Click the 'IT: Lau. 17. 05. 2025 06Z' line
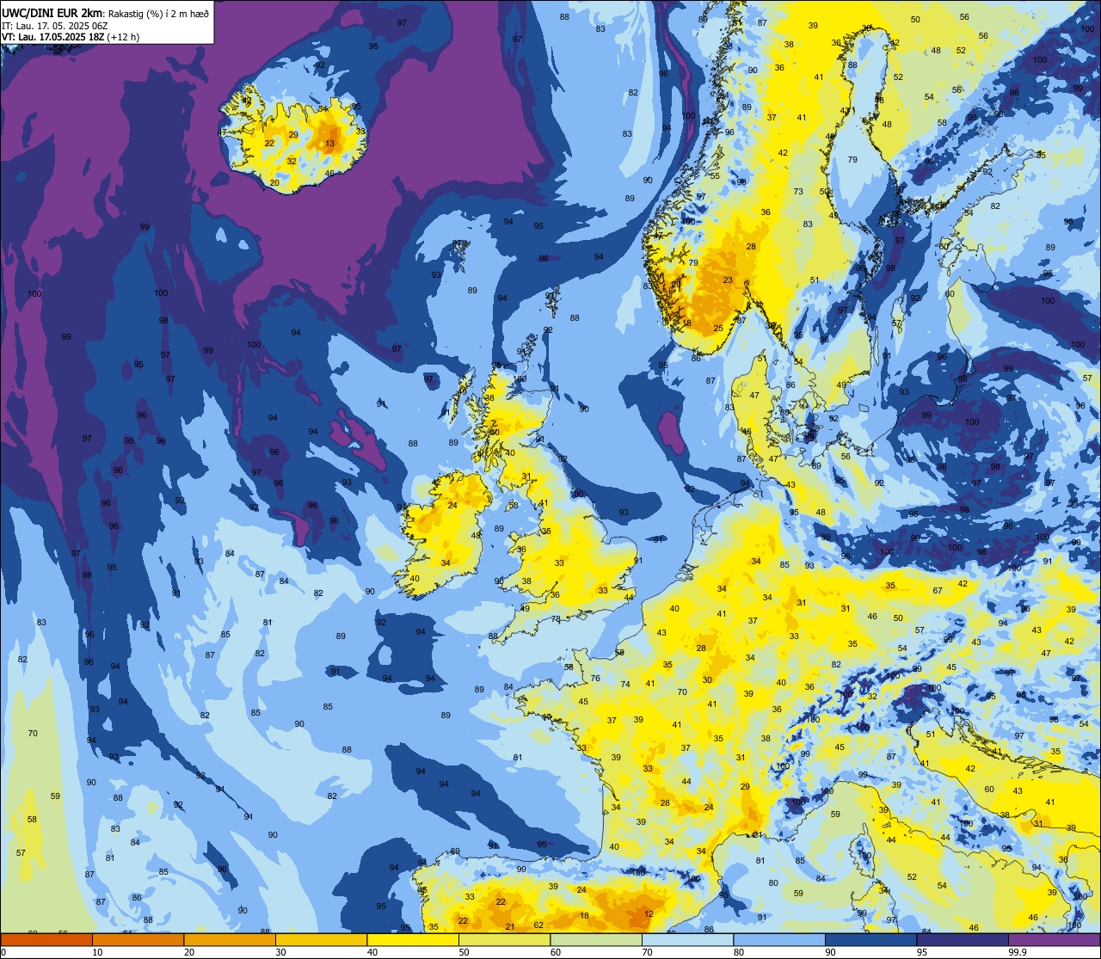The width and height of the screenshot is (1101, 959). pyautogui.click(x=52, y=26)
